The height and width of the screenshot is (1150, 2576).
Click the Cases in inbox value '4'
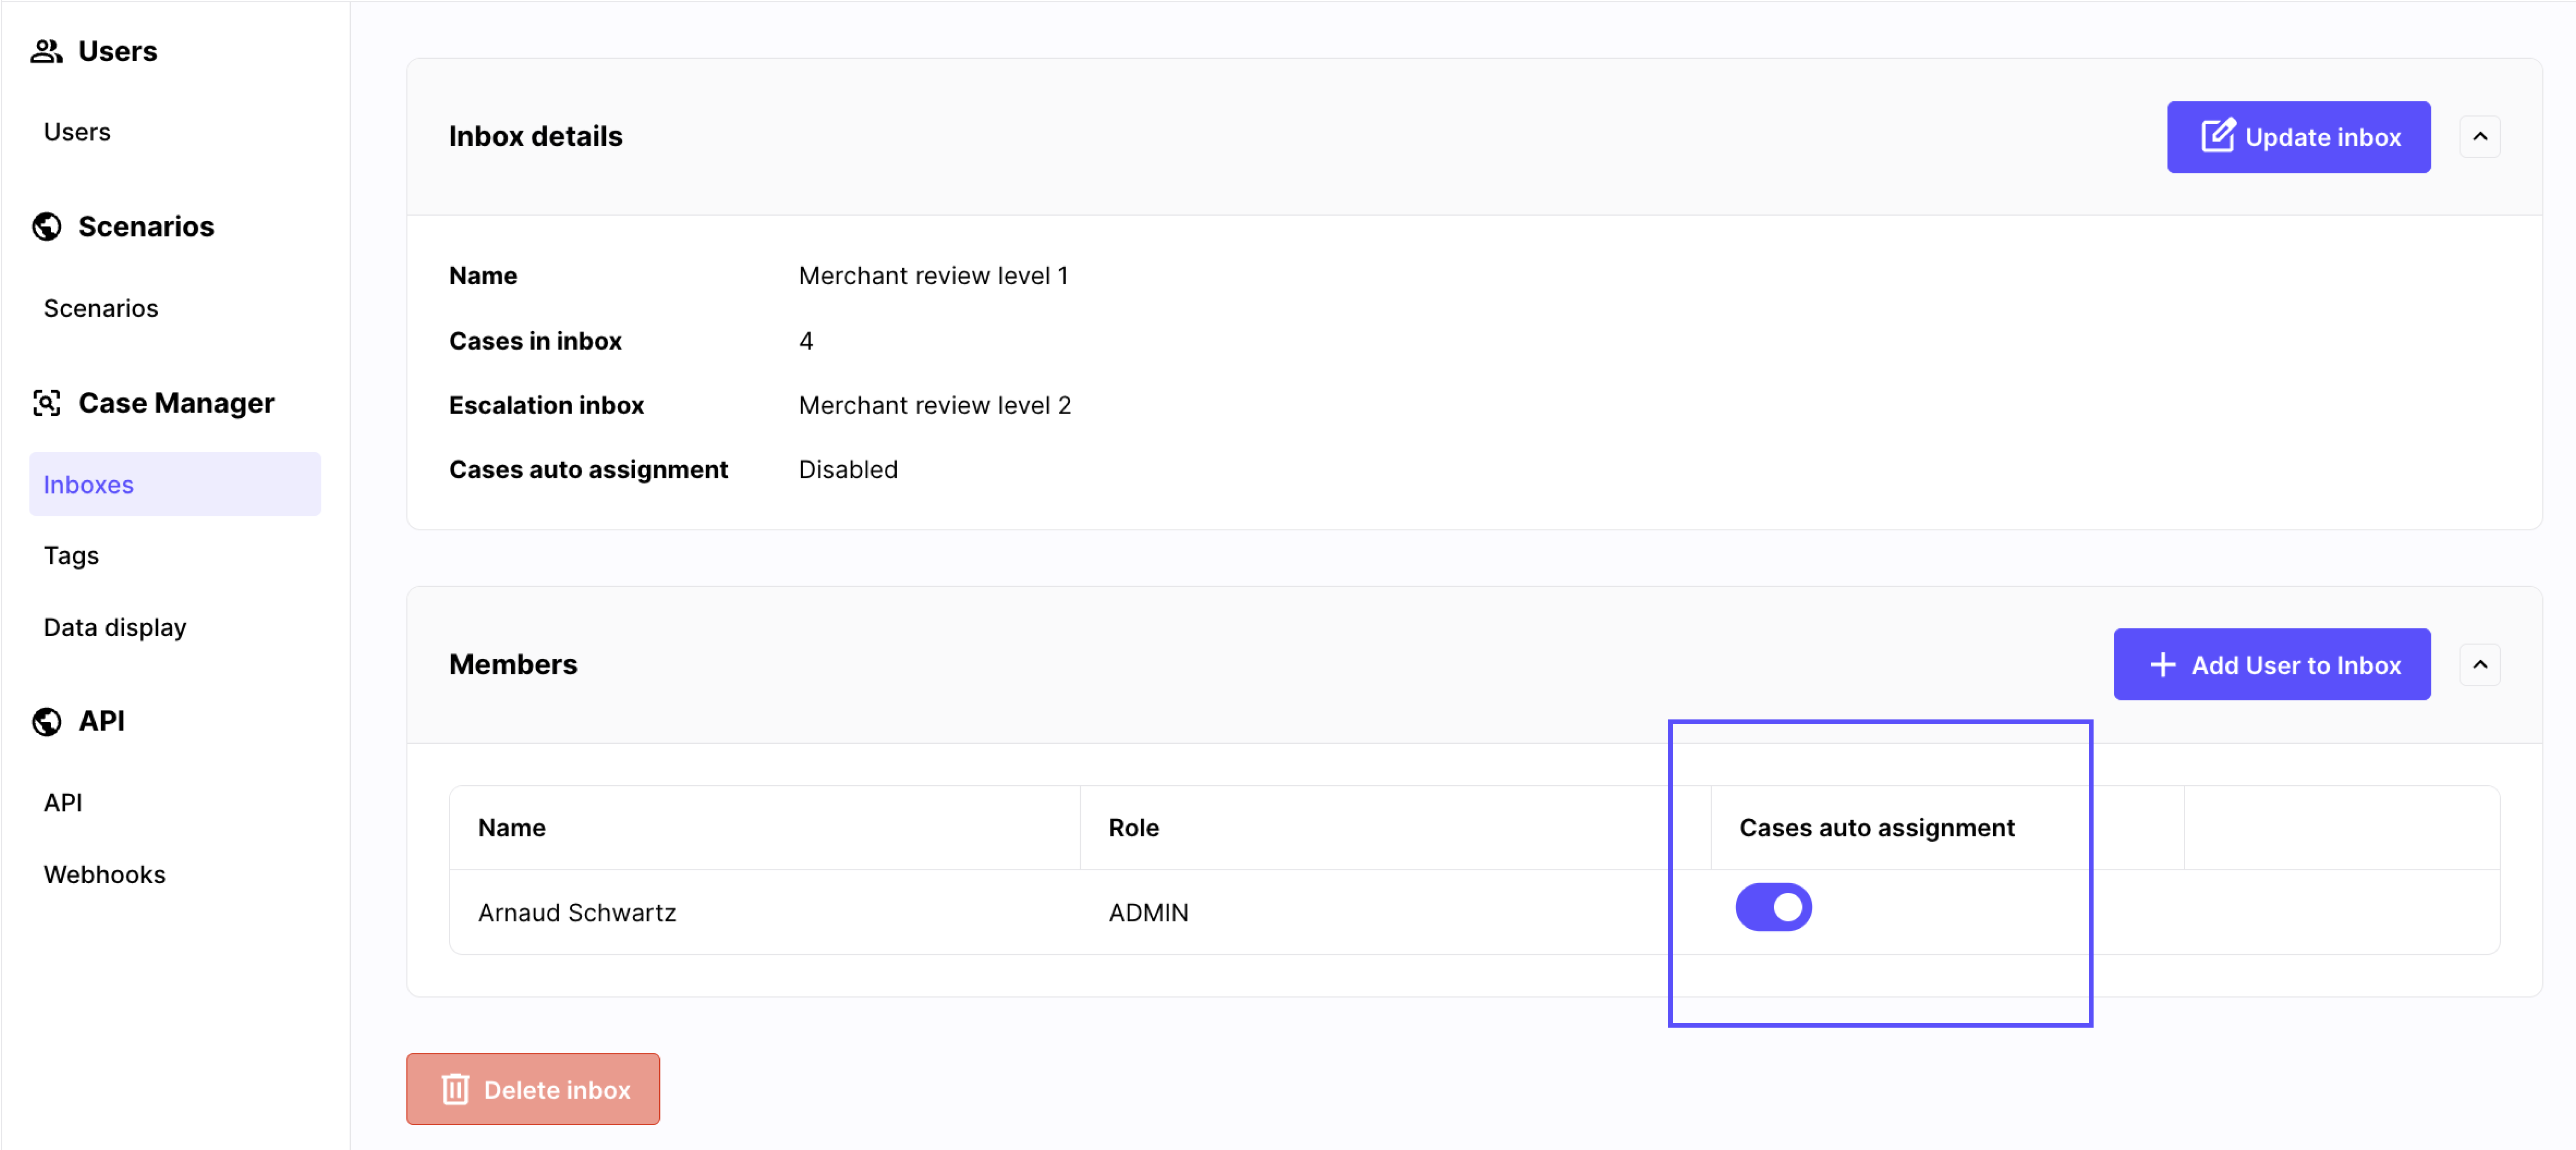click(805, 342)
